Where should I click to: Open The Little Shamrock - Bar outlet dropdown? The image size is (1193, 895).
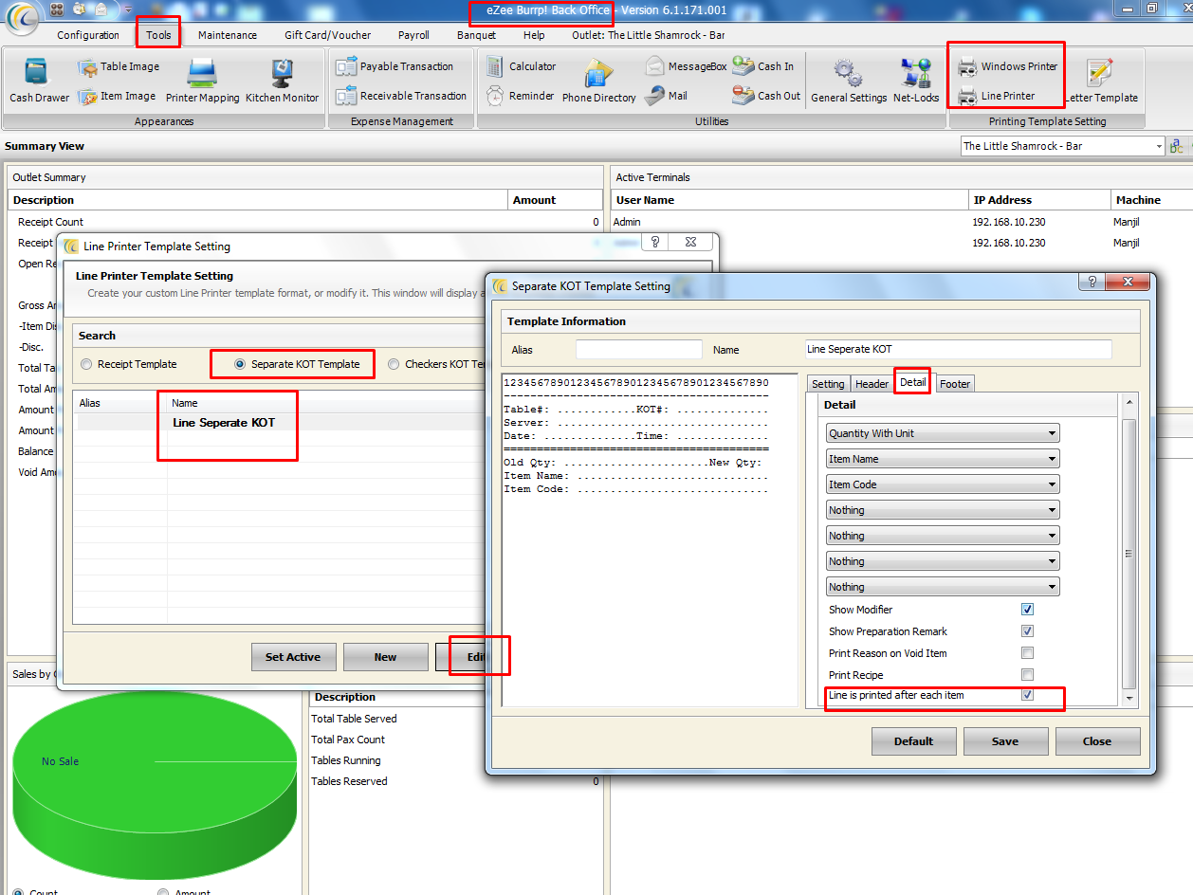tap(1062, 146)
